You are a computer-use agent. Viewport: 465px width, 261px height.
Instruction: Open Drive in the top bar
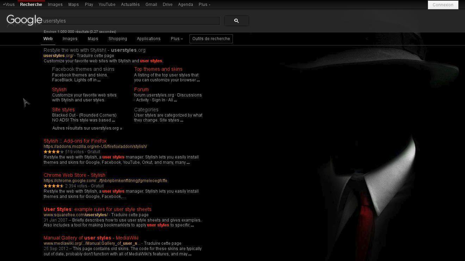(168, 5)
